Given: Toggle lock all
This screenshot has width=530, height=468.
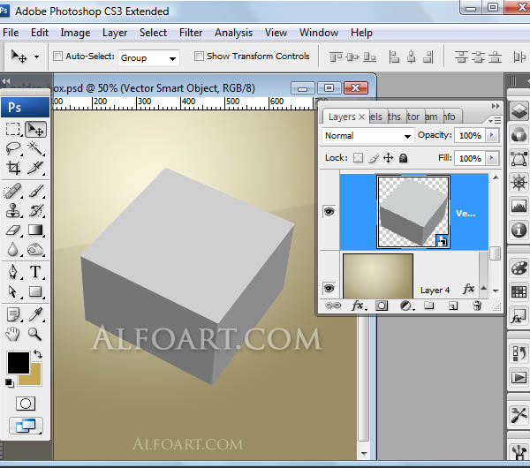Looking at the screenshot, I should (404, 158).
